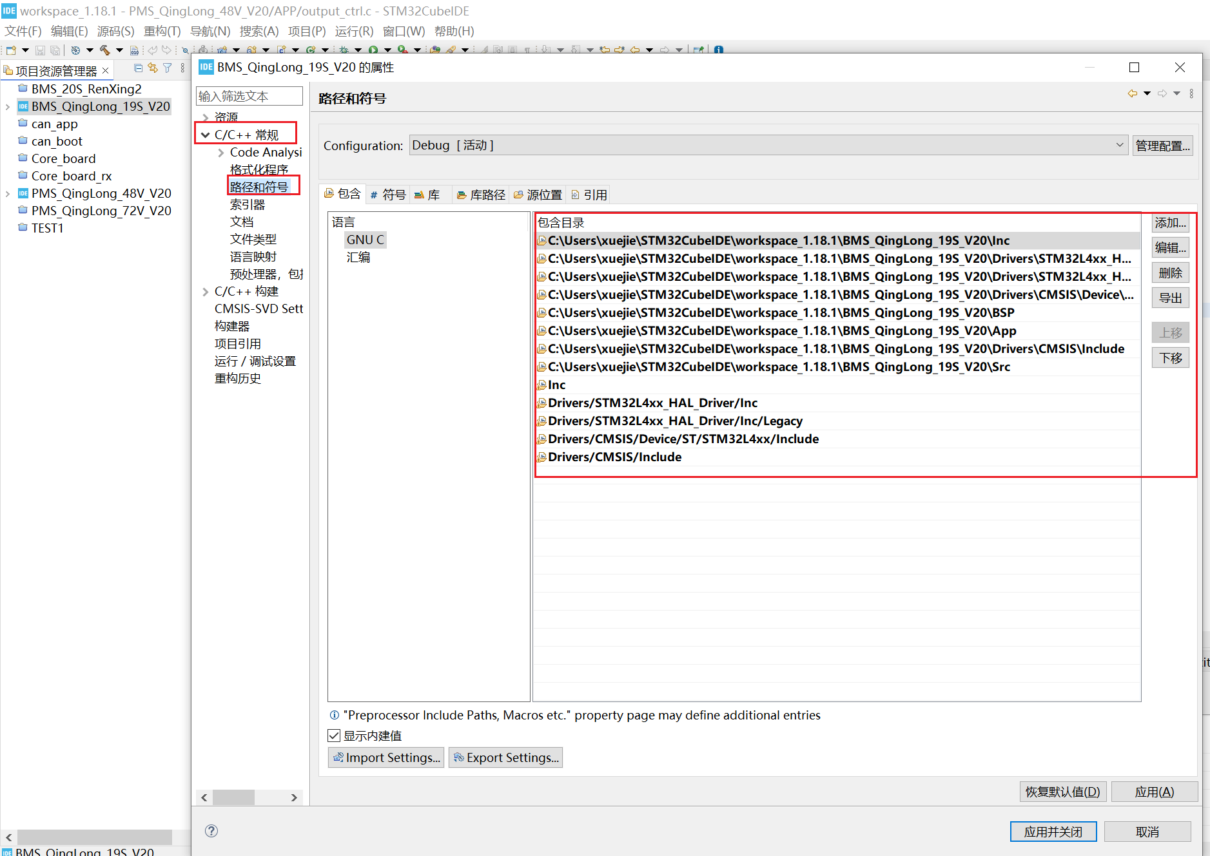1210x856 pixels.
Task: Open the 文件(F) menu
Action: [23, 32]
